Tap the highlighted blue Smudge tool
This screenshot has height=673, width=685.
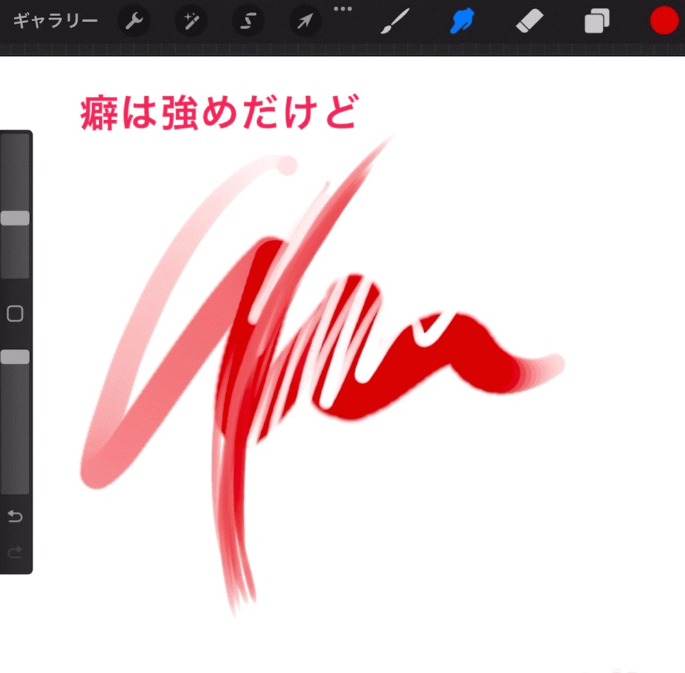[x=462, y=21]
